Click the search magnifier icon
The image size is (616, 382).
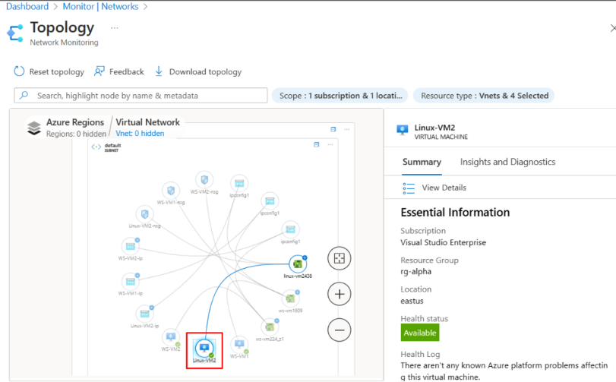[24, 95]
